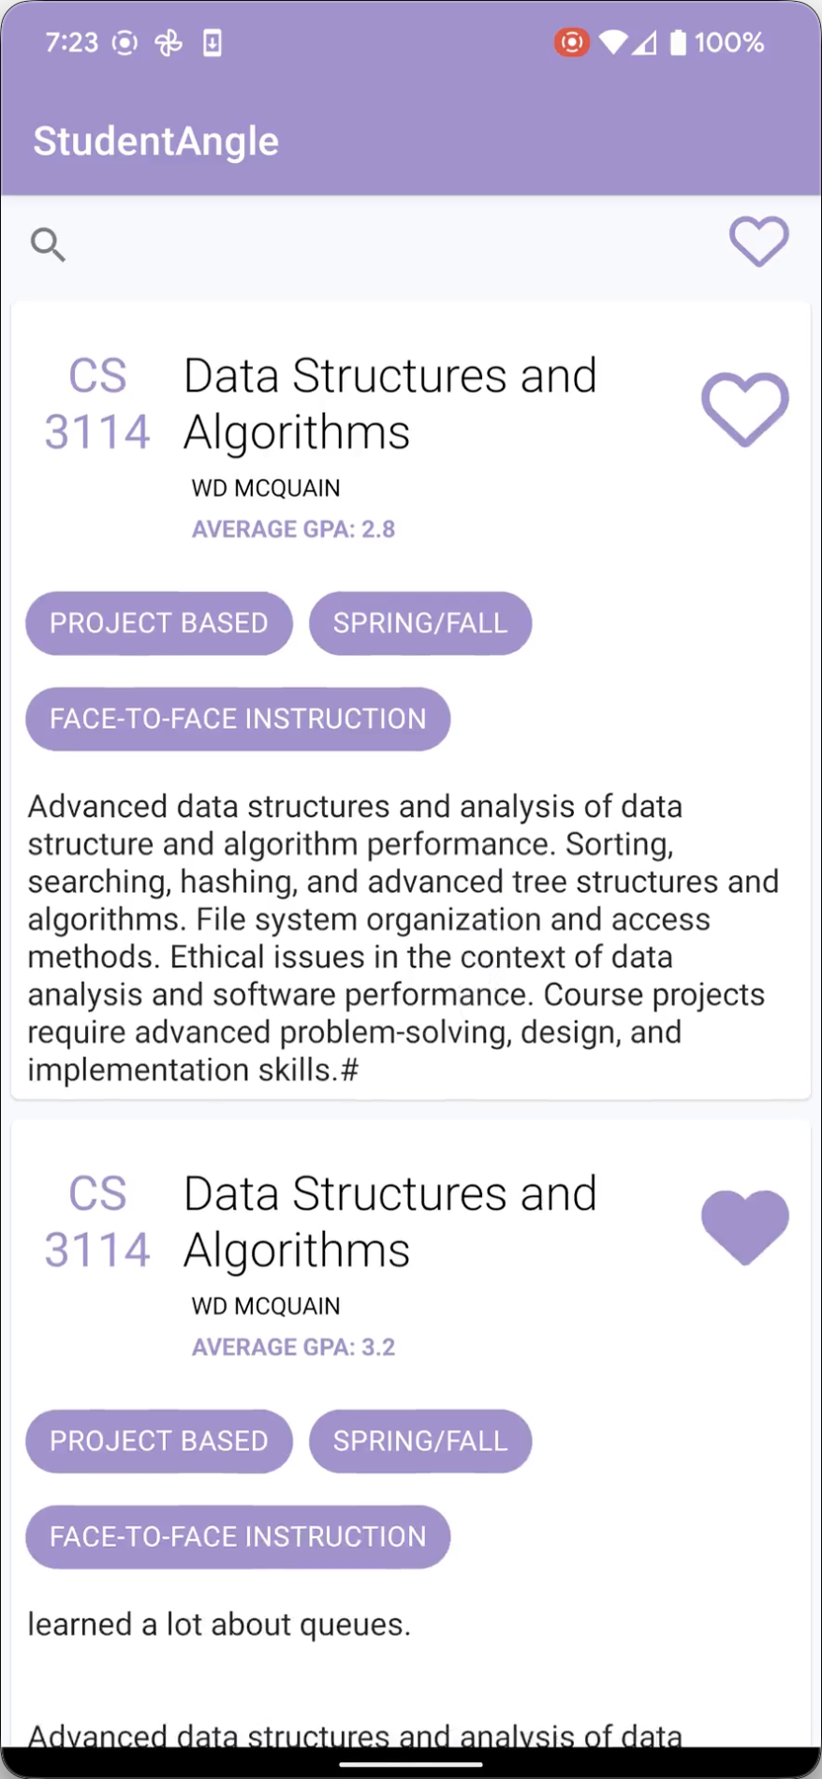Click the course title Data Structures and Algorithms
Viewport: 822px width, 1779px height.
pos(389,403)
